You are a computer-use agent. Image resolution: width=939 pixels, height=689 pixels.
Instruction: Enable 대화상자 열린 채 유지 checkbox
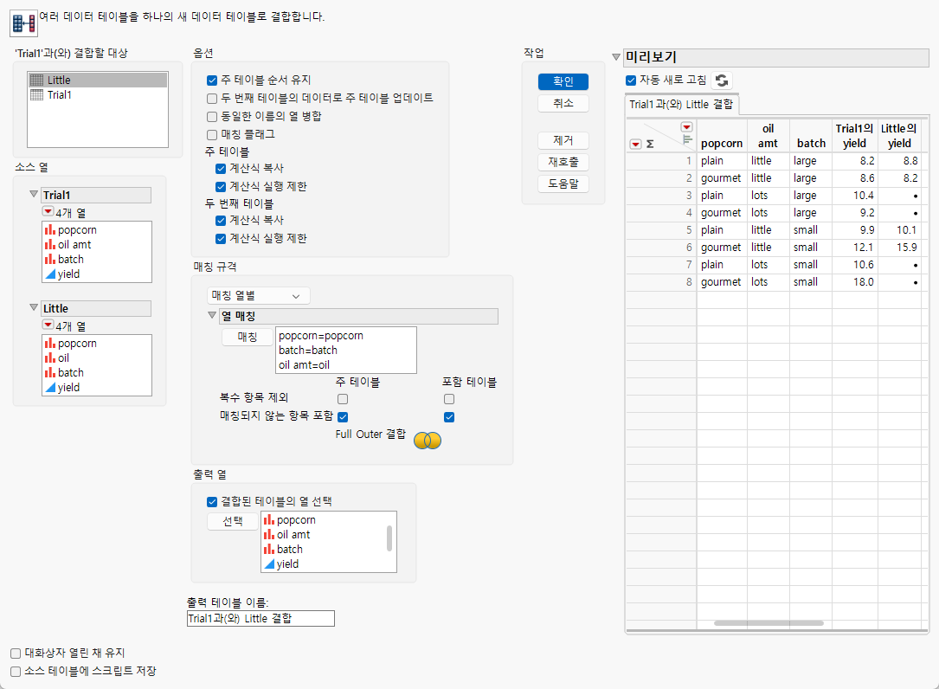pyautogui.click(x=16, y=653)
